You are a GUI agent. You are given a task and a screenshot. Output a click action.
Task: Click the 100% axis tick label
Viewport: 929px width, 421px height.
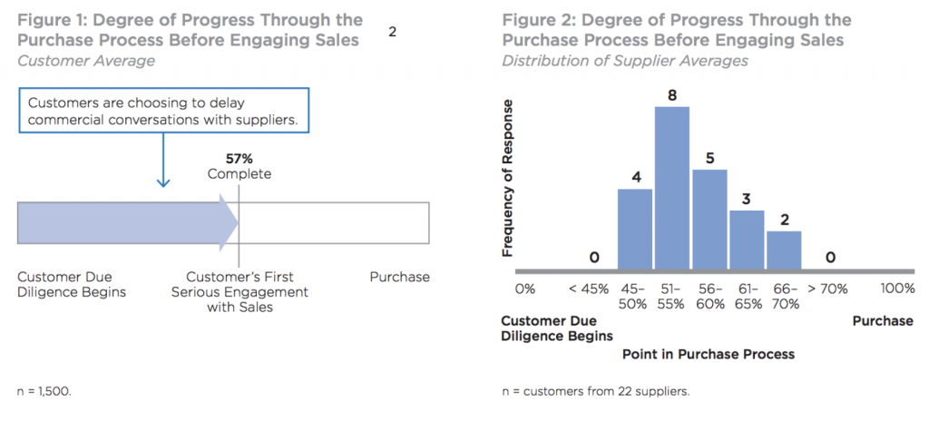897,288
